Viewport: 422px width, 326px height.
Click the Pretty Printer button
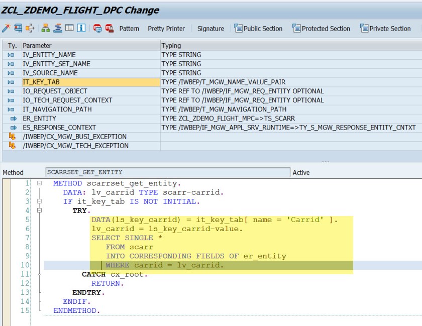(x=166, y=29)
